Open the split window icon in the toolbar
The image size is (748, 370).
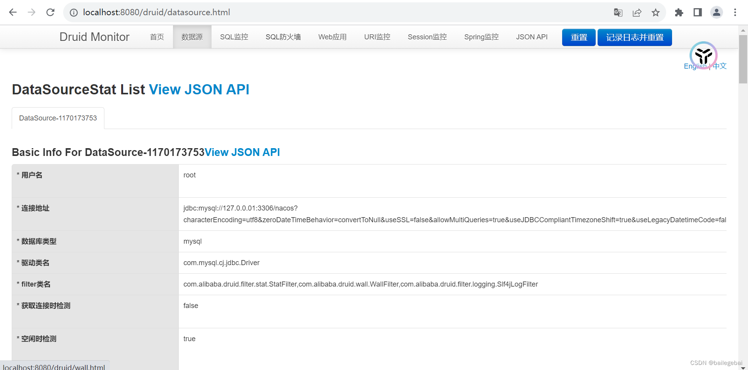(697, 12)
